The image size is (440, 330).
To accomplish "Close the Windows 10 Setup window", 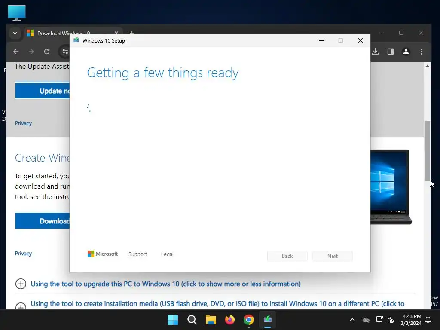I will 361,41.
